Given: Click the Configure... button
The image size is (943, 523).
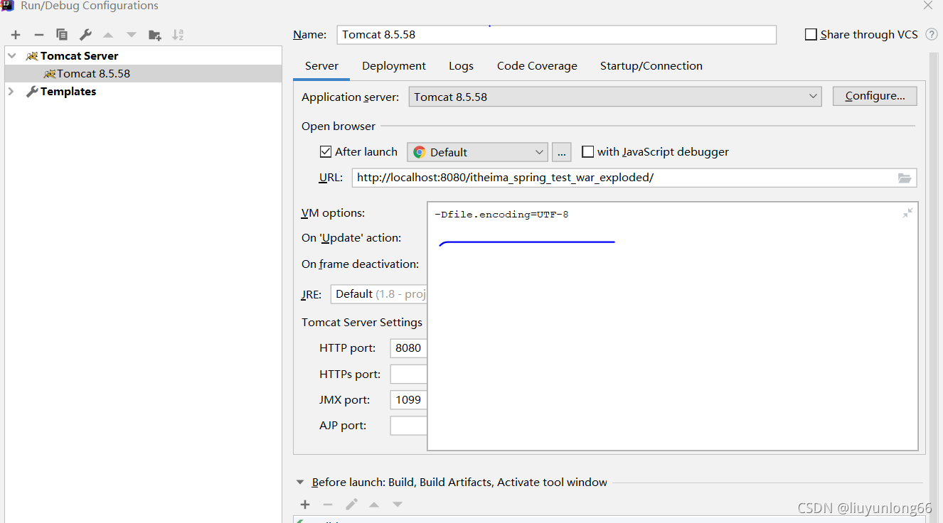Looking at the screenshot, I should tap(875, 96).
